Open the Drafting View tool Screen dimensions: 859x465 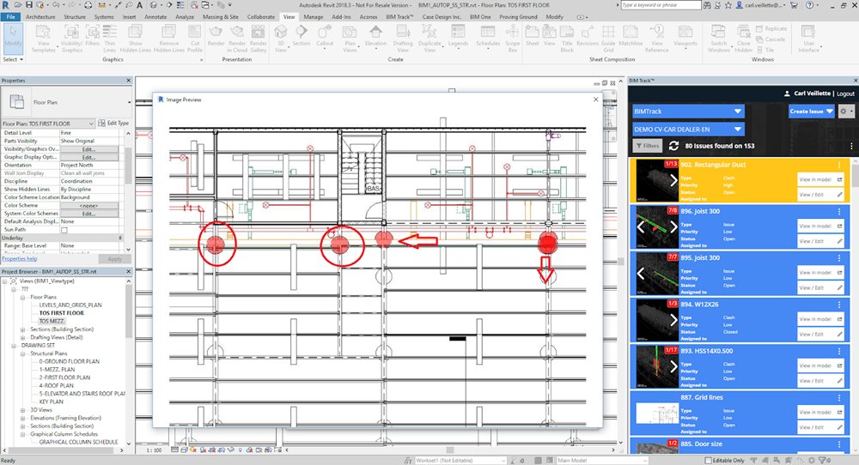click(403, 39)
